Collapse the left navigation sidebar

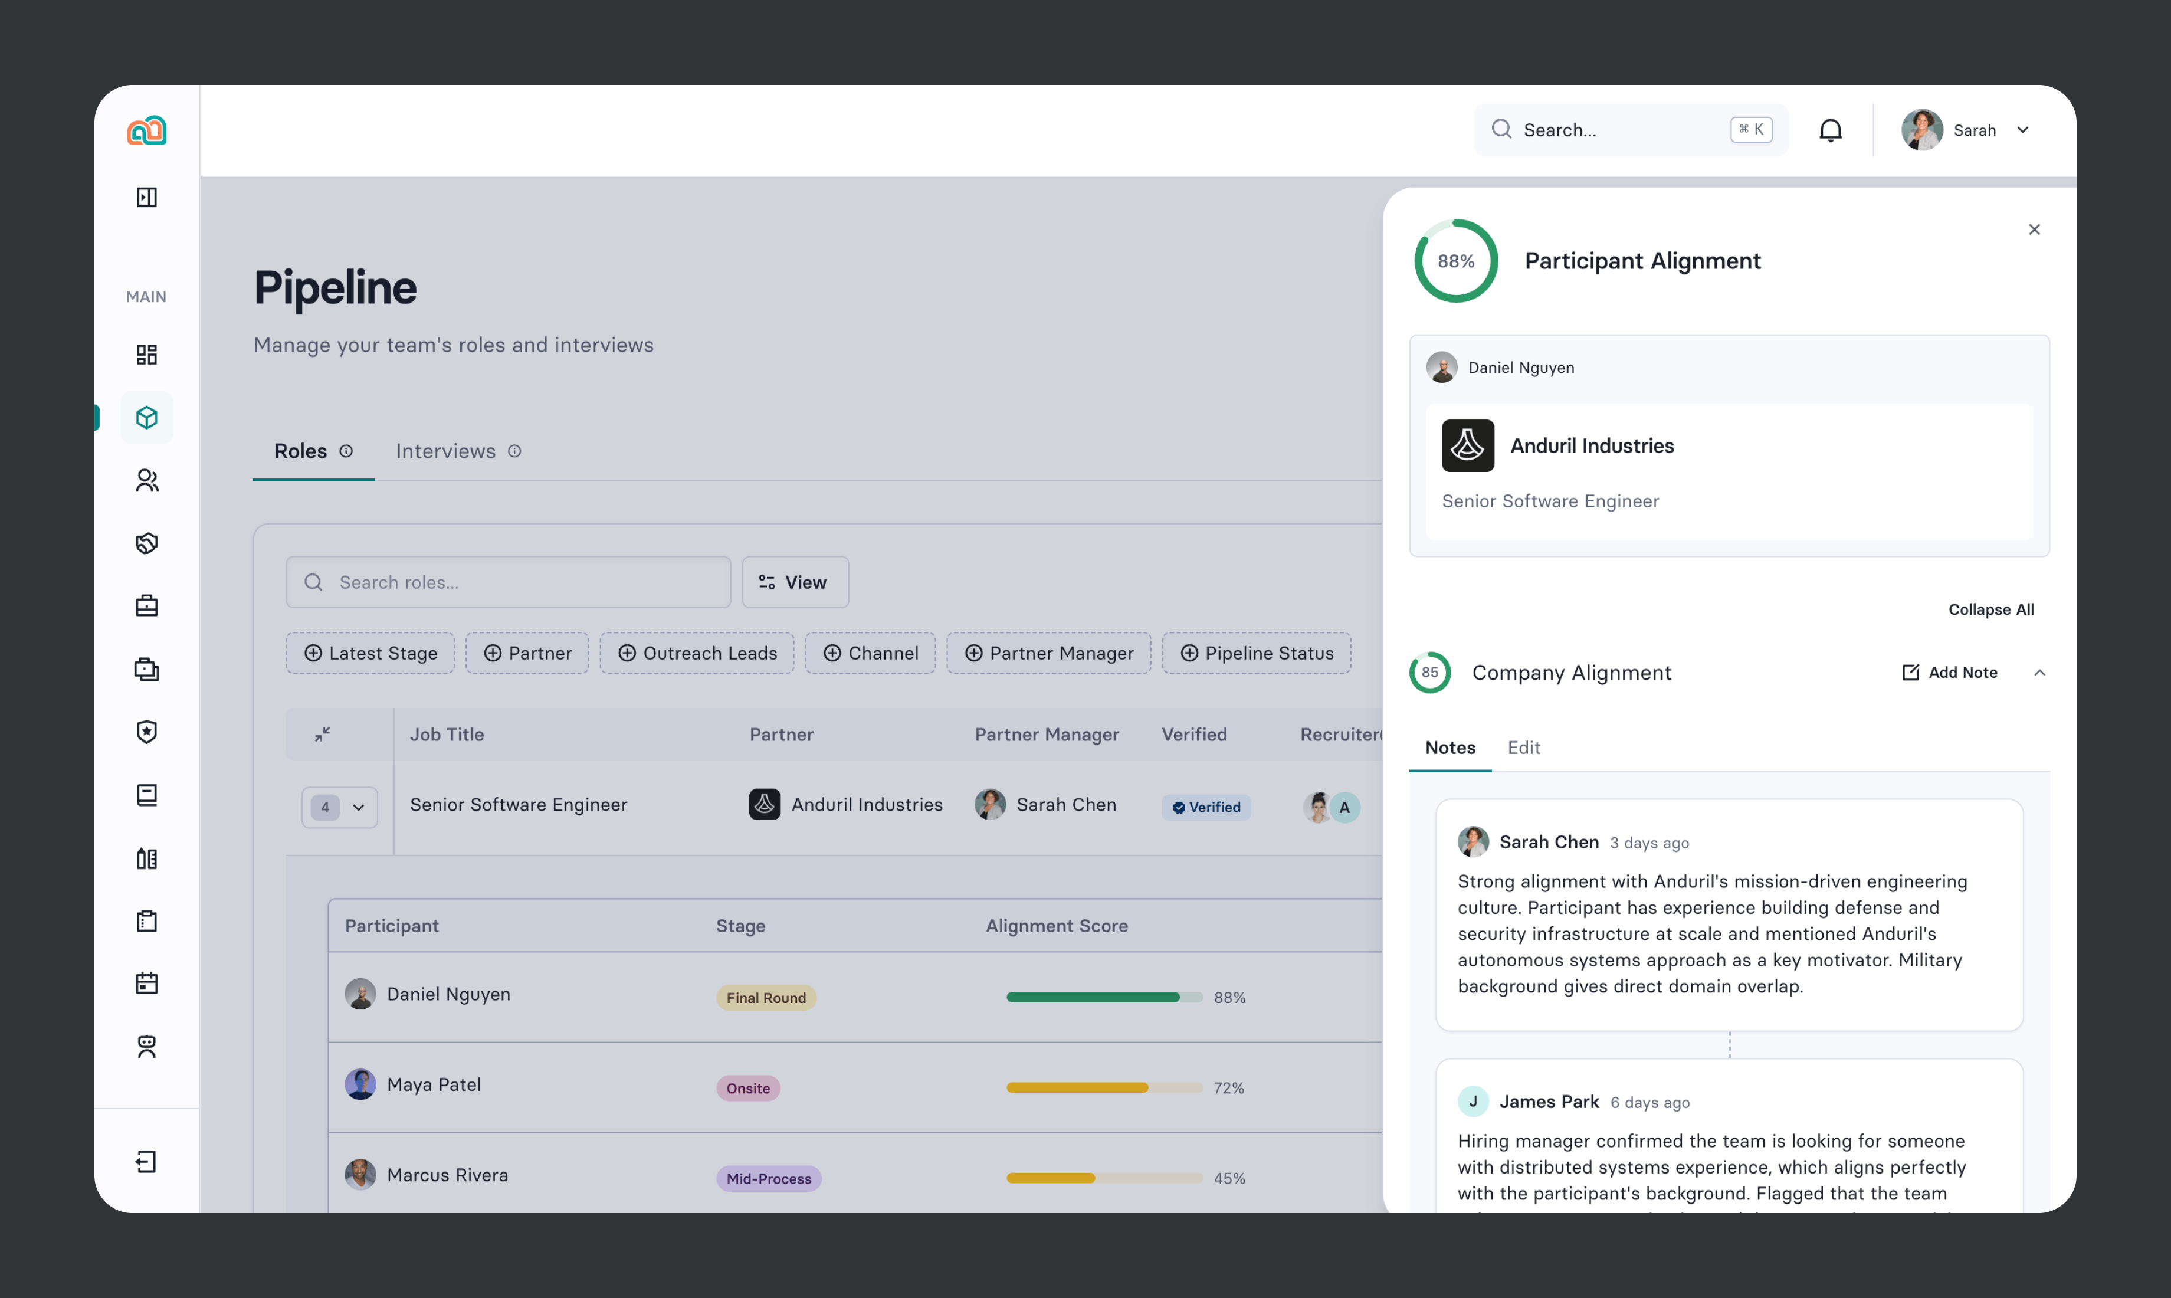147,197
